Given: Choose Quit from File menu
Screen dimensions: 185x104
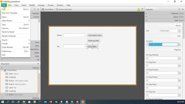Looking at the screenshot, I should [x=16, y=55].
